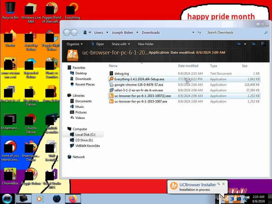Open Insaniquarium Deluxe desktop icon

[31, 151]
